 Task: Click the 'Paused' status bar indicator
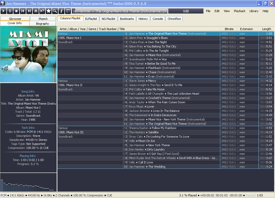coord(250,195)
